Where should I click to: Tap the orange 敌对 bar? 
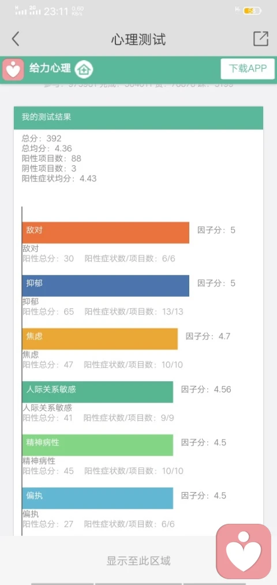coord(106,233)
